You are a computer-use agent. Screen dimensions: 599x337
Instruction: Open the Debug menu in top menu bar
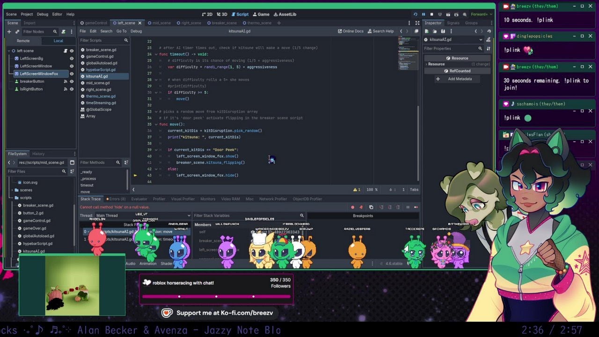43,14
